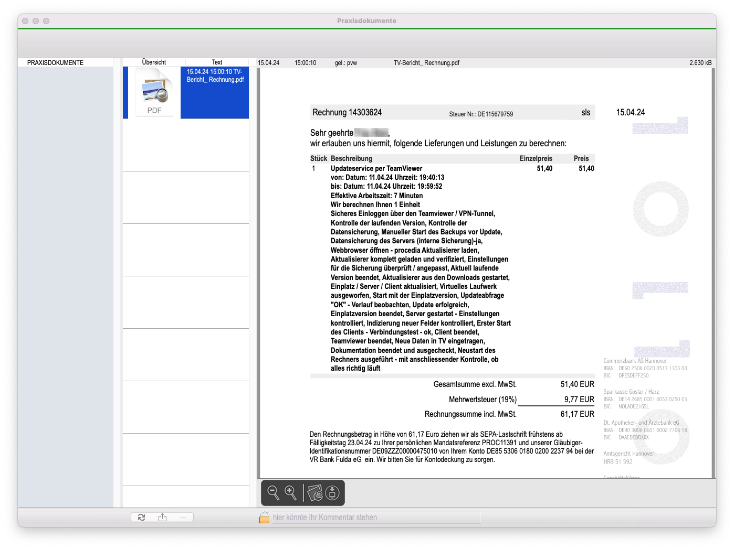Click the yellow minimize window button

36,21
